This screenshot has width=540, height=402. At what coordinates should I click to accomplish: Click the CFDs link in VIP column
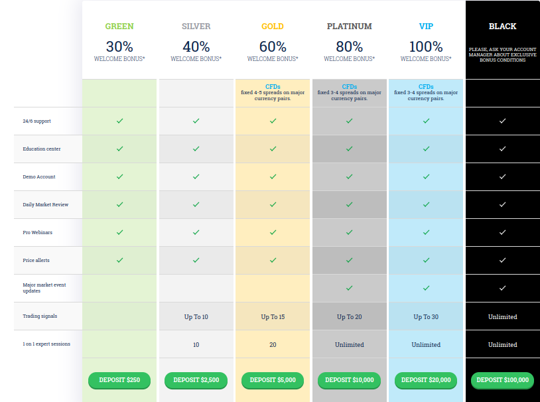click(x=426, y=87)
